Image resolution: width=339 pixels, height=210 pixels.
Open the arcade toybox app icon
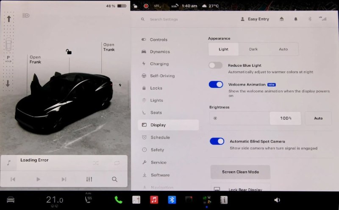(207, 200)
